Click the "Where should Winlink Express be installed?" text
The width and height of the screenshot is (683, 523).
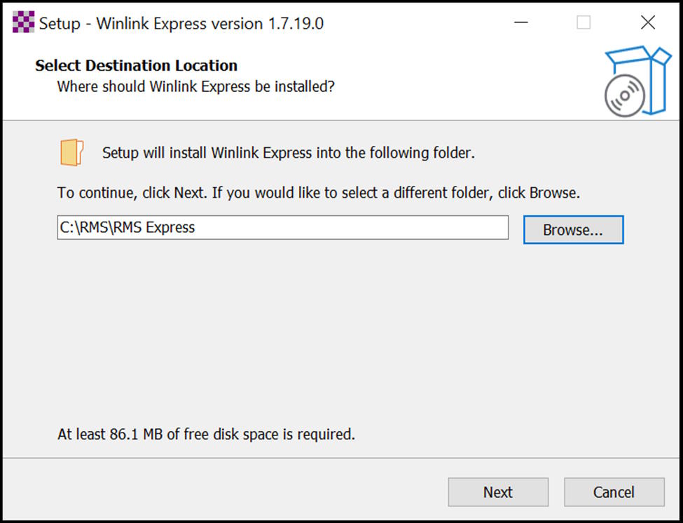[195, 88]
